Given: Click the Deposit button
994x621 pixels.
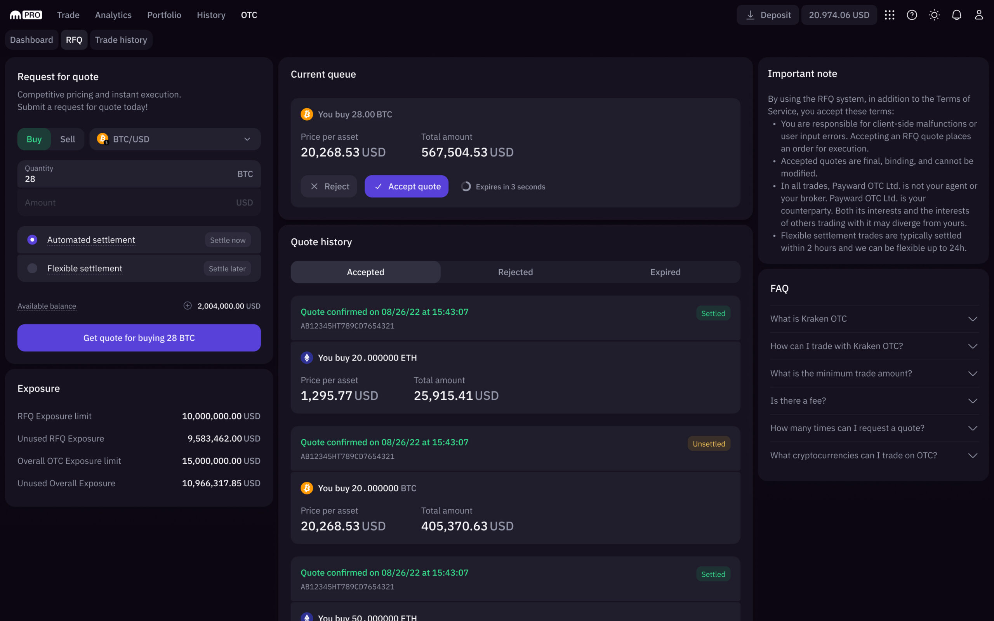Looking at the screenshot, I should [x=768, y=15].
